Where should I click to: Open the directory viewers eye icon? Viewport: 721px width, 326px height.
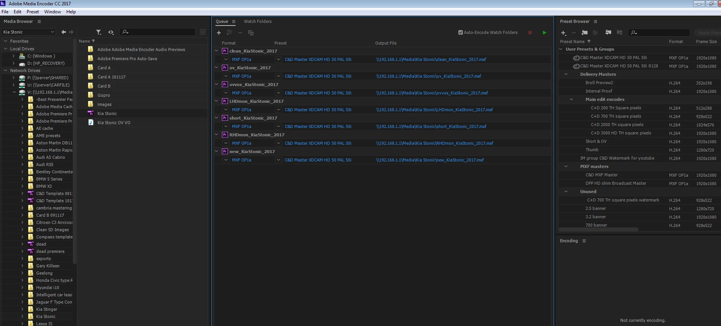pyautogui.click(x=111, y=32)
